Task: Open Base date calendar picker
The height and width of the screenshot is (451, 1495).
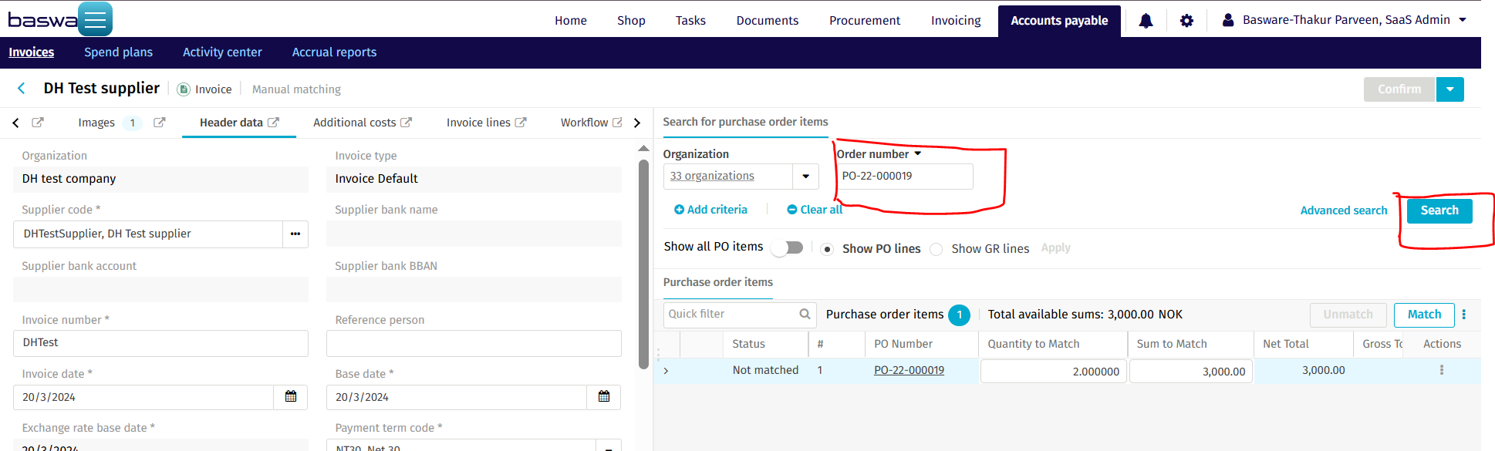Action: click(x=604, y=397)
